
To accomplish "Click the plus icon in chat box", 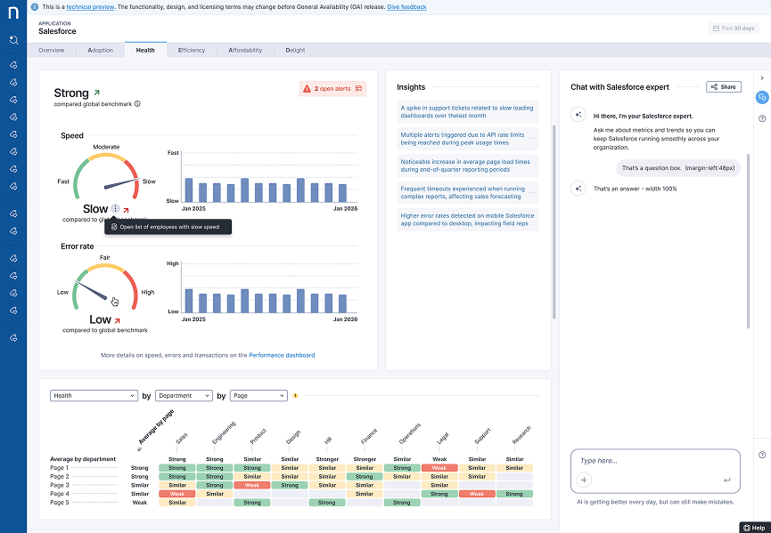I will click(584, 480).
